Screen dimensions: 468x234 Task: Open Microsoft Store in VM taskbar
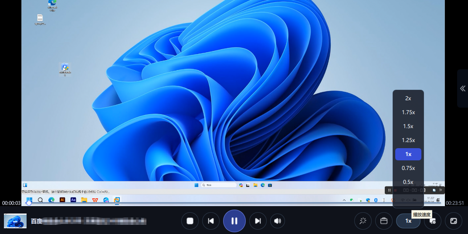270,185
